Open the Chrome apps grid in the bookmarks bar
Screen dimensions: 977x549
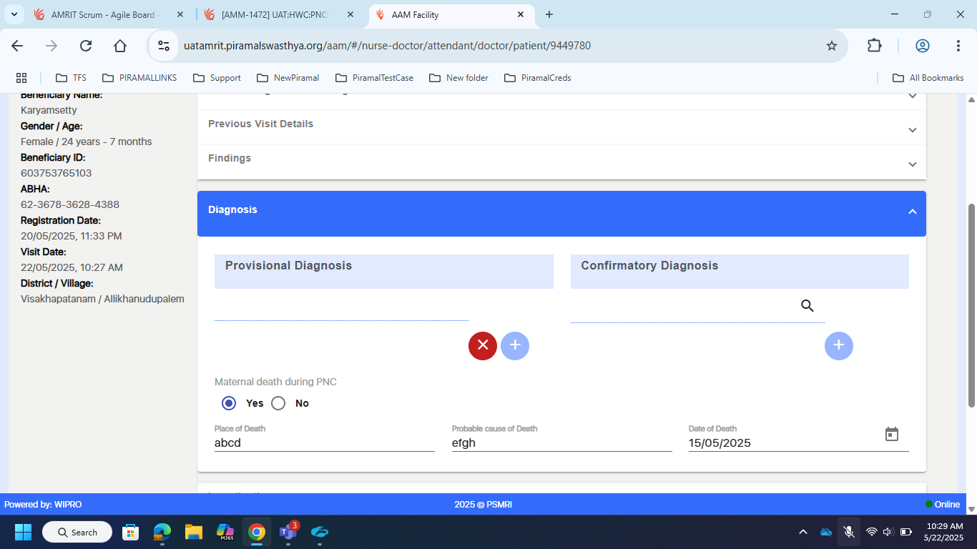[x=21, y=78]
